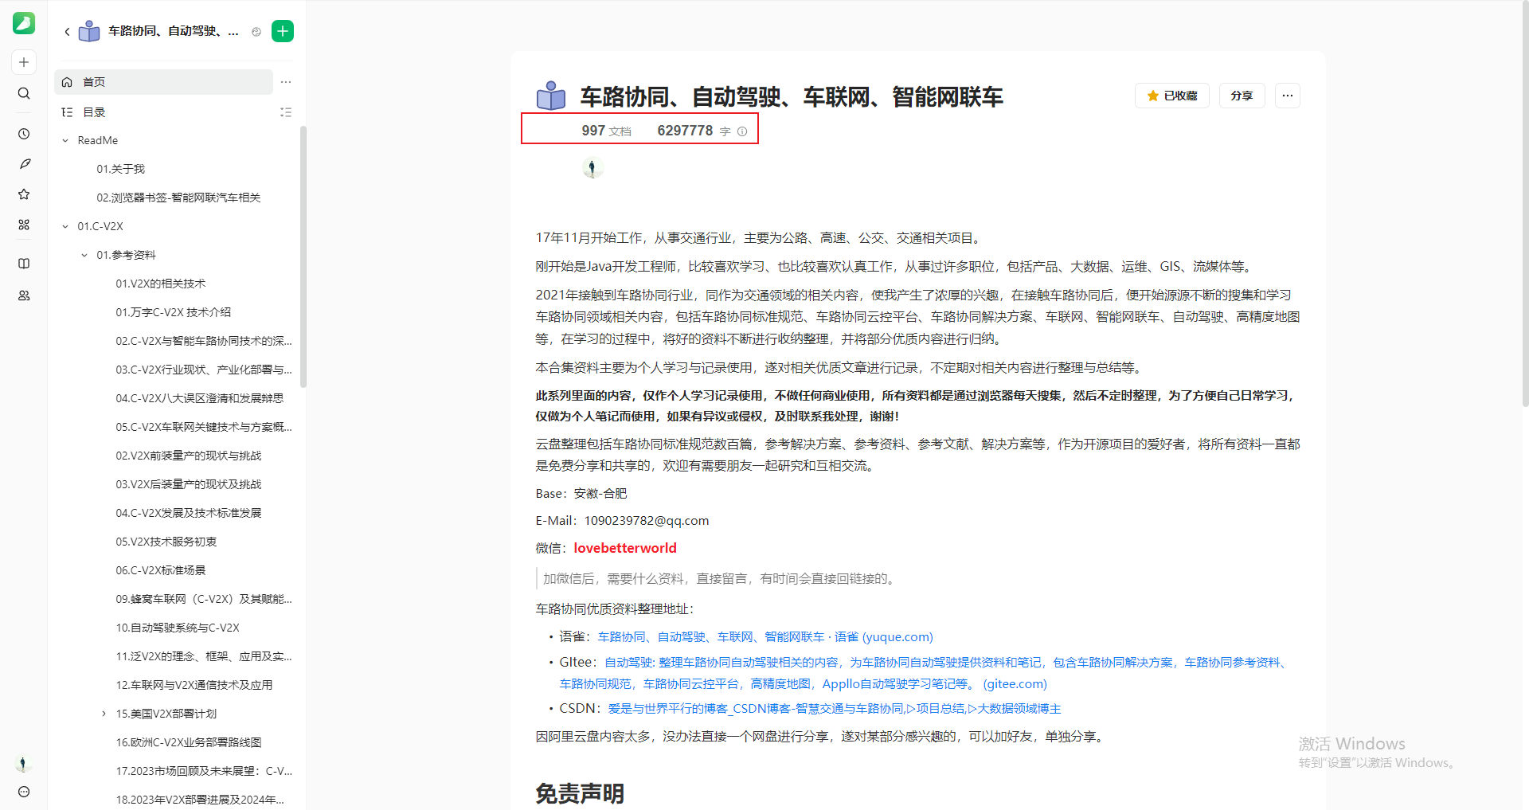Open the apps grid icon
Screen dimensions: 1529x810
(x=24, y=225)
